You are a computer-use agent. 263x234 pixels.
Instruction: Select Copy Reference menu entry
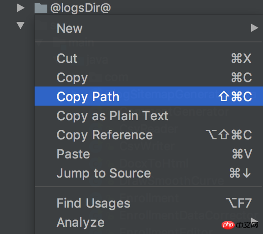coord(149,135)
